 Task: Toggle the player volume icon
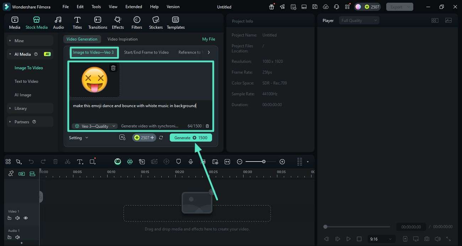pos(437,239)
